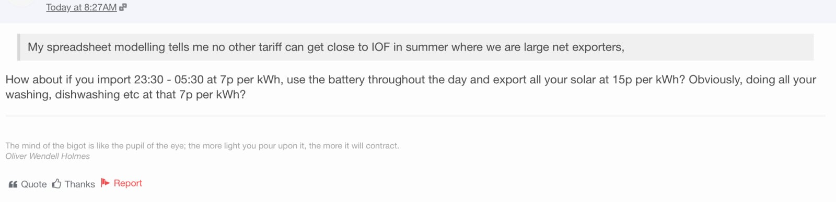Select the 'Quote' button label
Image resolution: width=836 pixels, height=202 pixels.
[x=33, y=184]
